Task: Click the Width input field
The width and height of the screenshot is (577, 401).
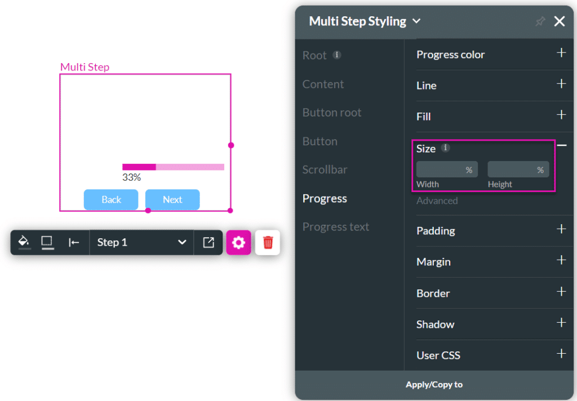Action: [447, 170]
